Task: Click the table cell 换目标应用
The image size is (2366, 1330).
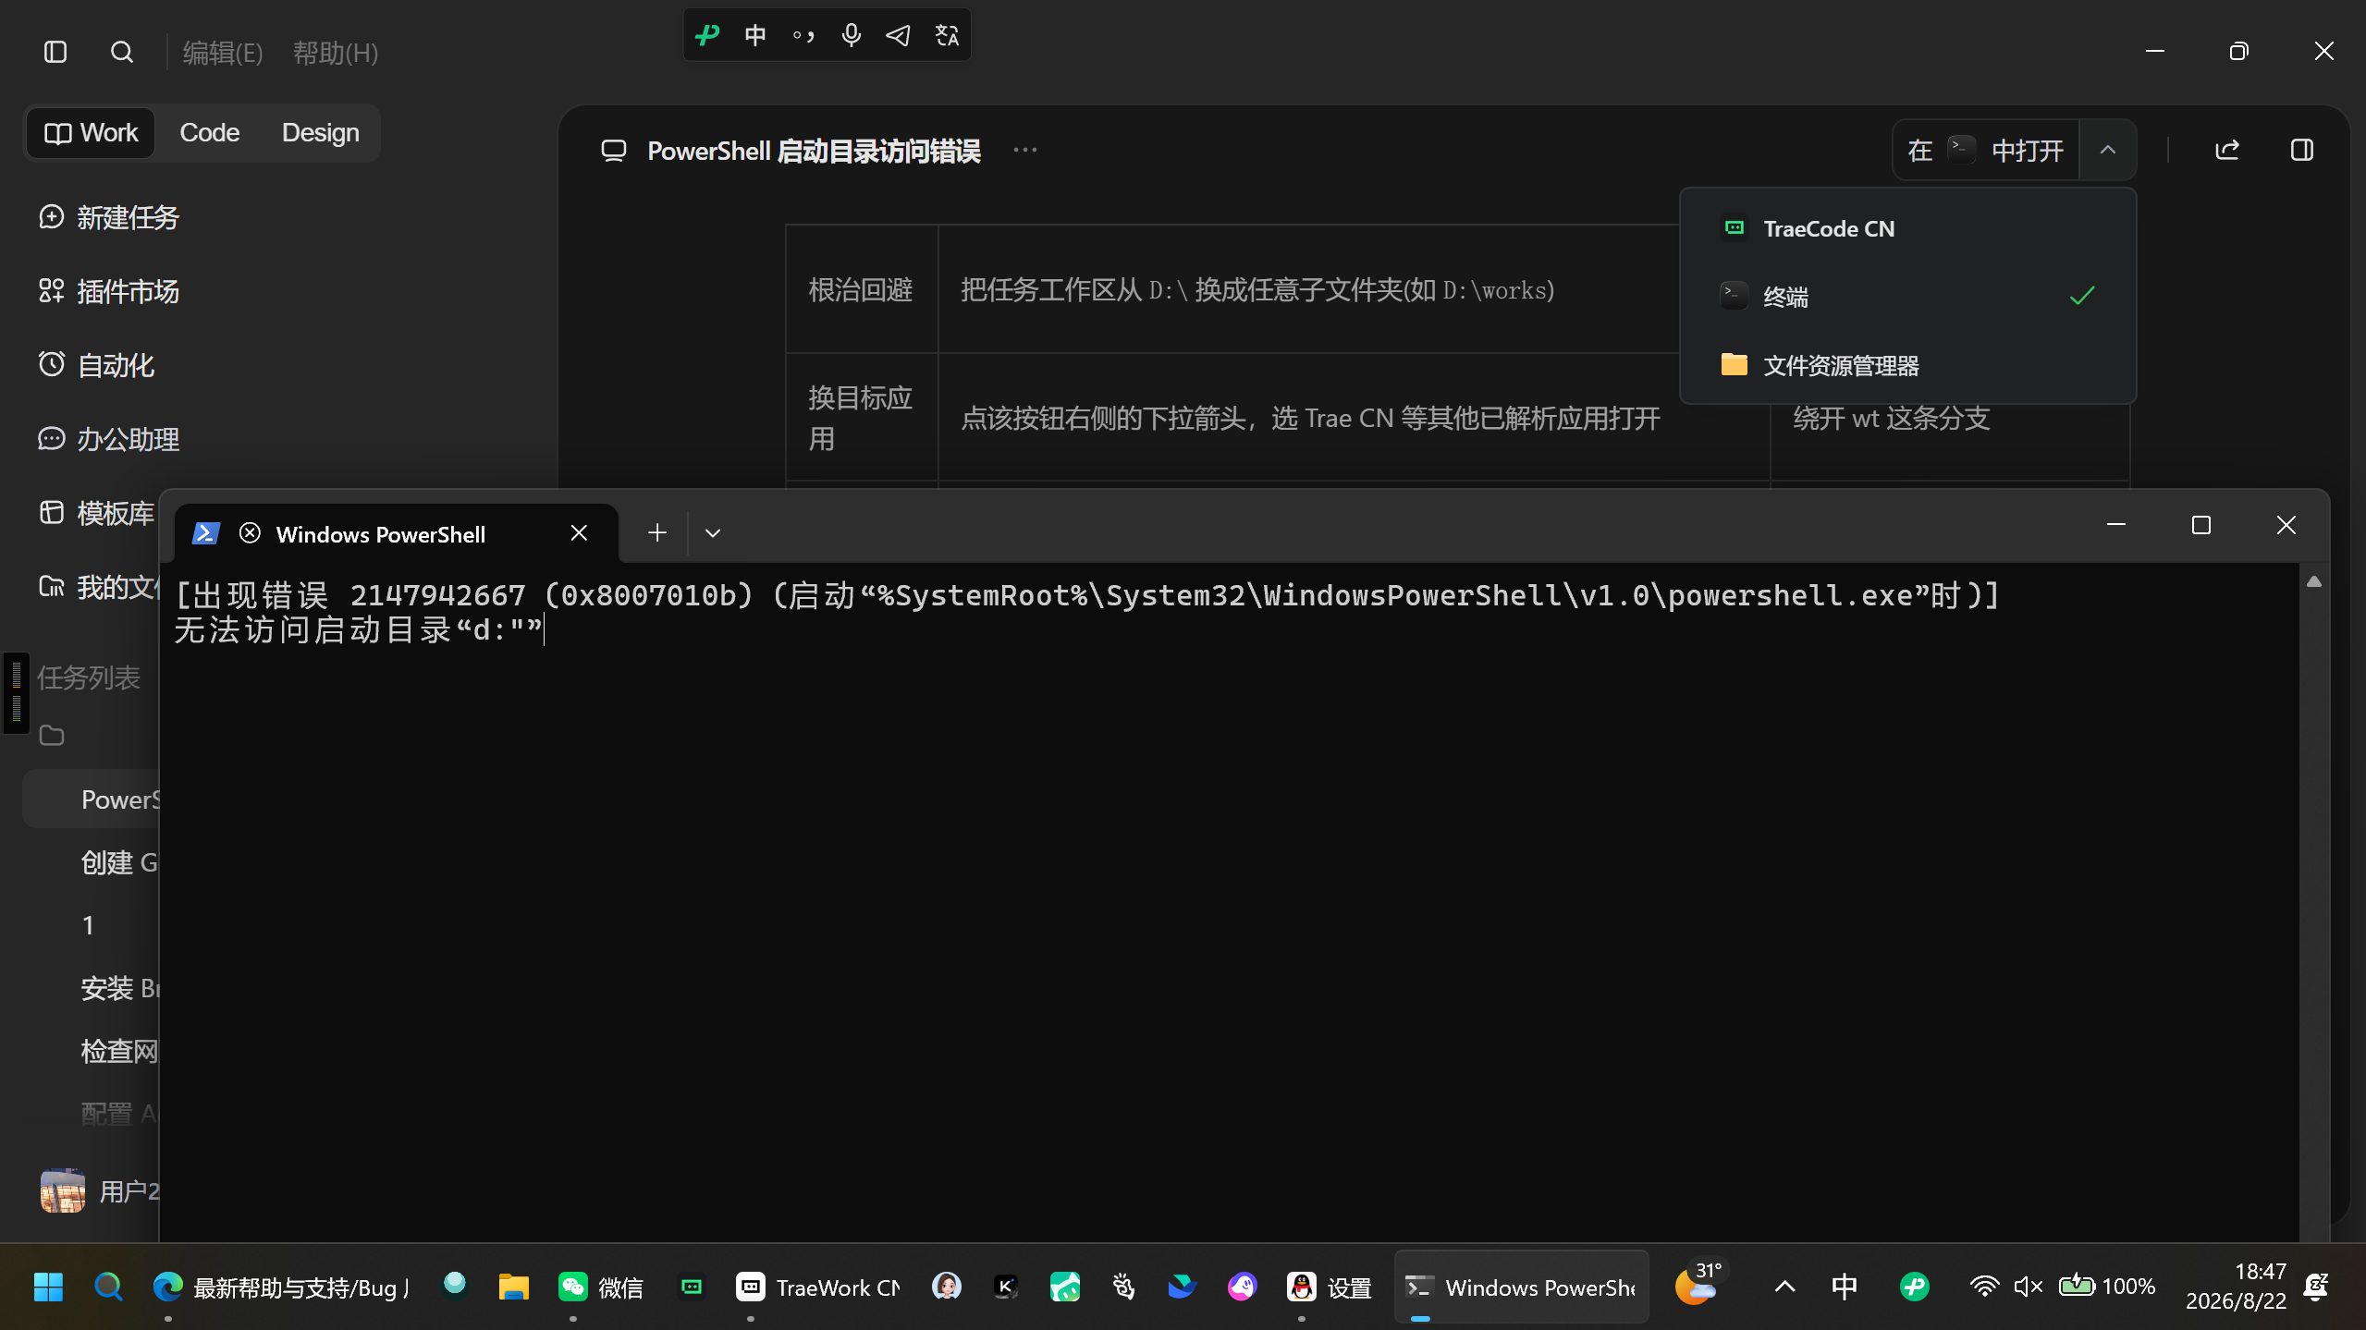Action: click(862, 418)
